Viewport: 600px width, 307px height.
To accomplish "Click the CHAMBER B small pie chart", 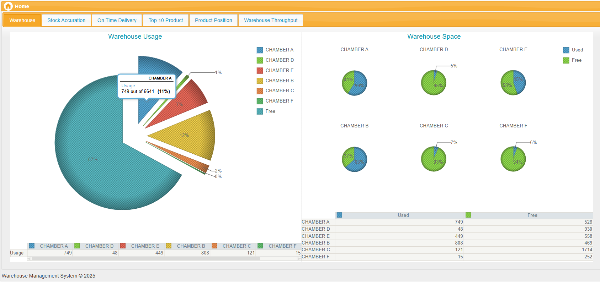I will 355,159.
